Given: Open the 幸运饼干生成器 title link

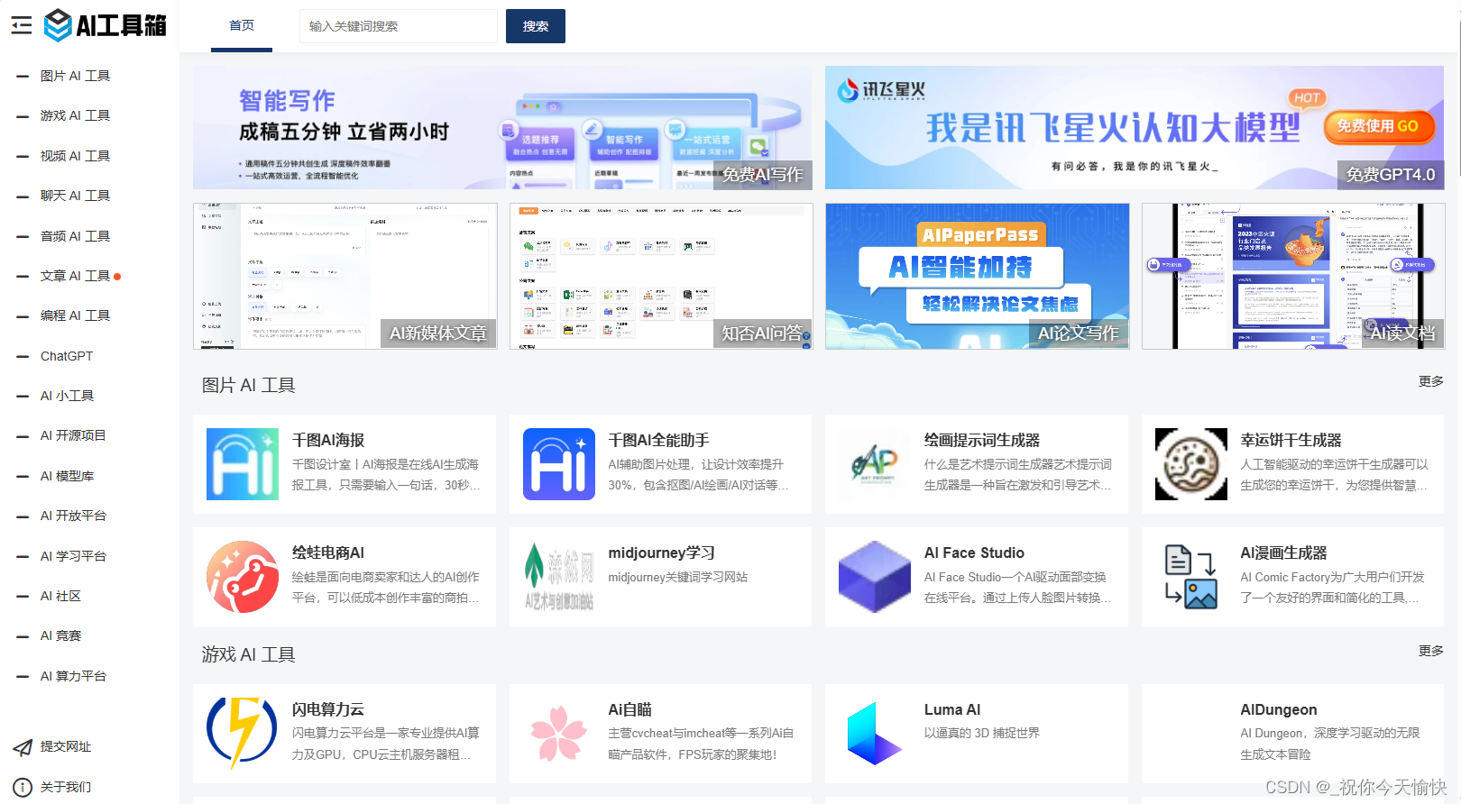Looking at the screenshot, I should tap(1291, 440).
